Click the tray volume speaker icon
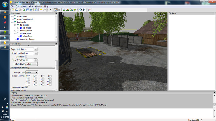Viewport: 216px width, 121px height. point(3,107)
